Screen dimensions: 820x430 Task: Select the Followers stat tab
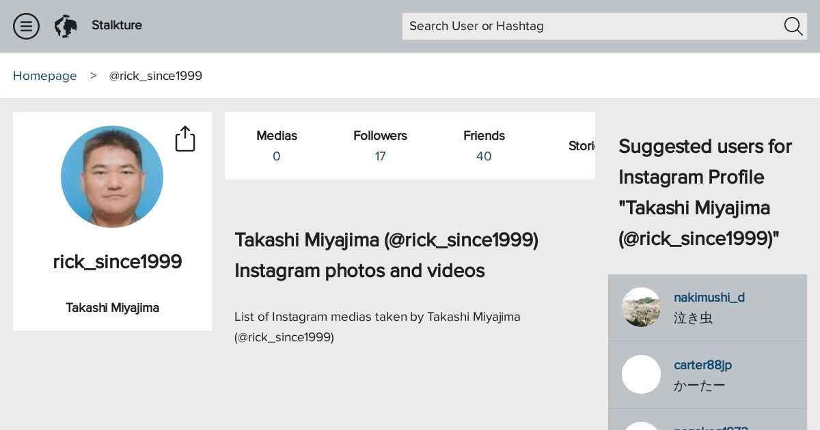380,145
